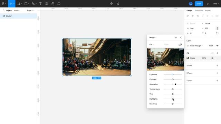Click the Saturation slider handle
Image resolution: width=221 pixels, height=124 pixels.
pyautogui.click(x=175, y=84)
